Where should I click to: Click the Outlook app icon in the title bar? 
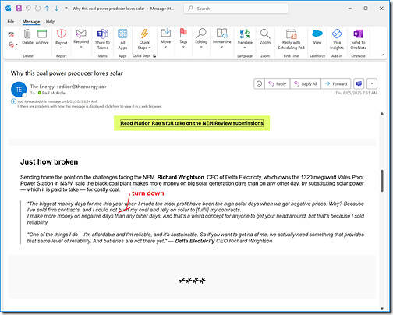coord(9,9)
